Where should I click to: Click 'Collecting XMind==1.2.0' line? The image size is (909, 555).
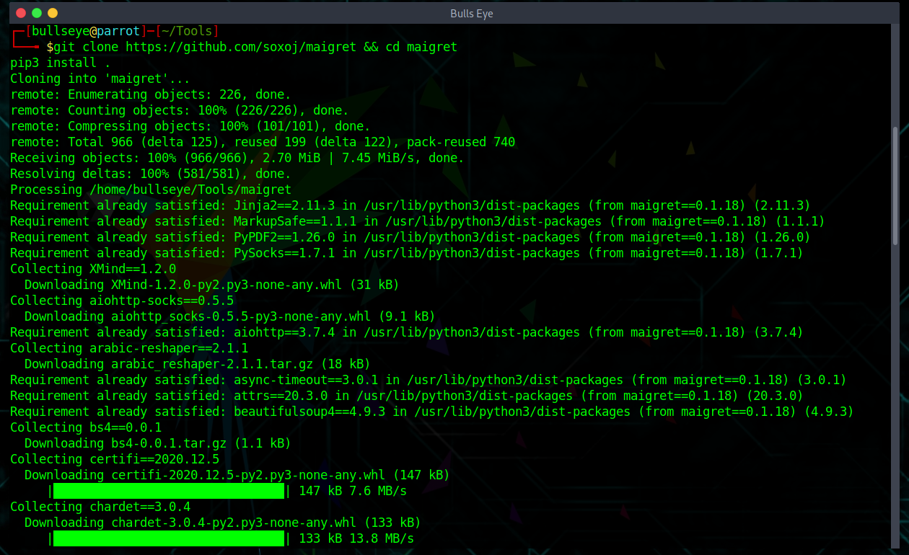93,270
